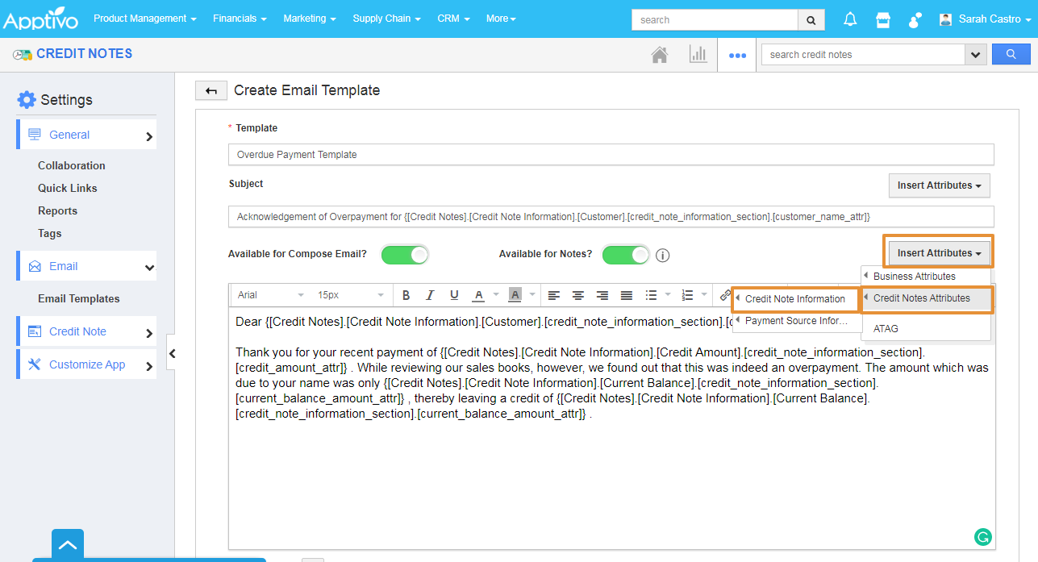Open the app store icon
The height and width of the screenshot is (562, 1038).
[x=883, y=19]
